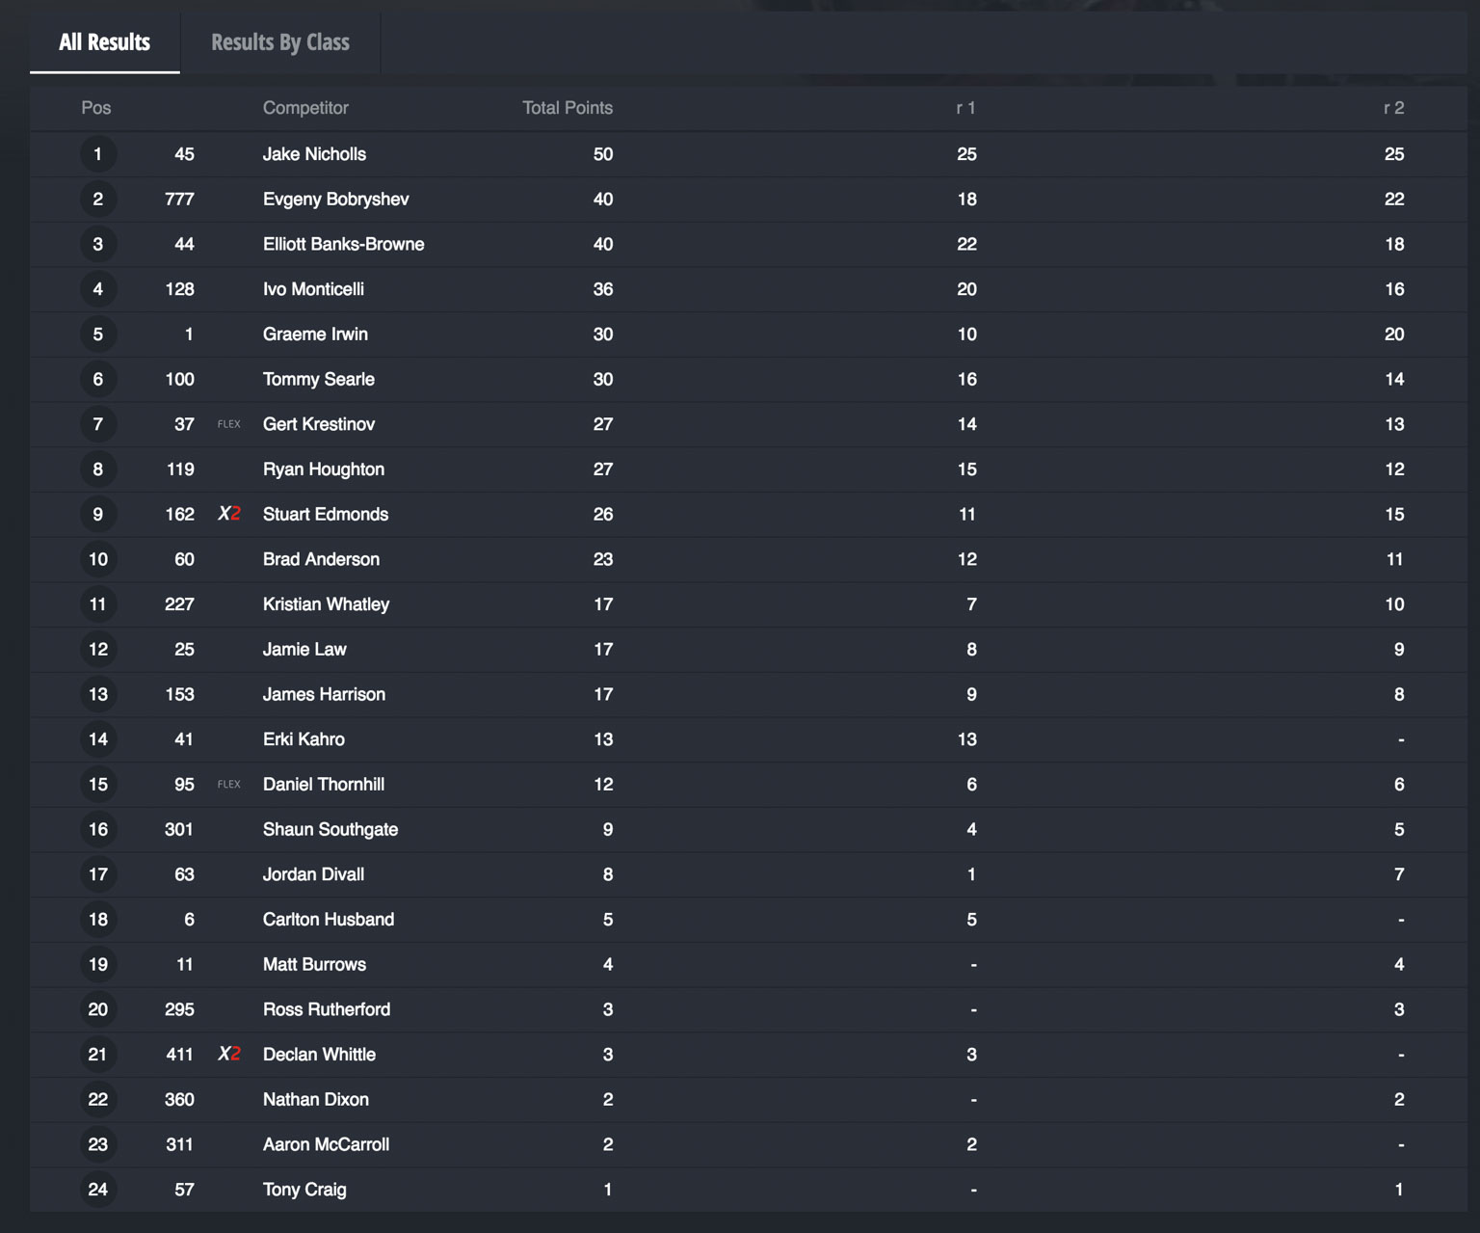Click the Pos column header

click(x=96, y=108)
